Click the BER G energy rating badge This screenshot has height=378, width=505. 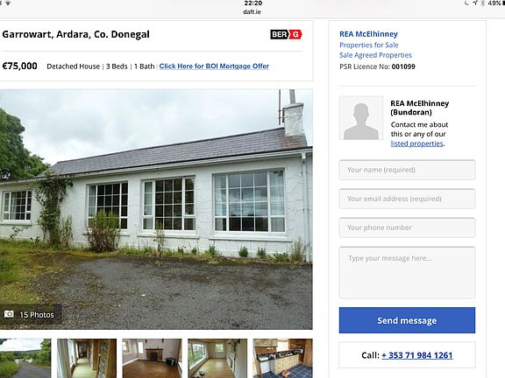[286, 34]
